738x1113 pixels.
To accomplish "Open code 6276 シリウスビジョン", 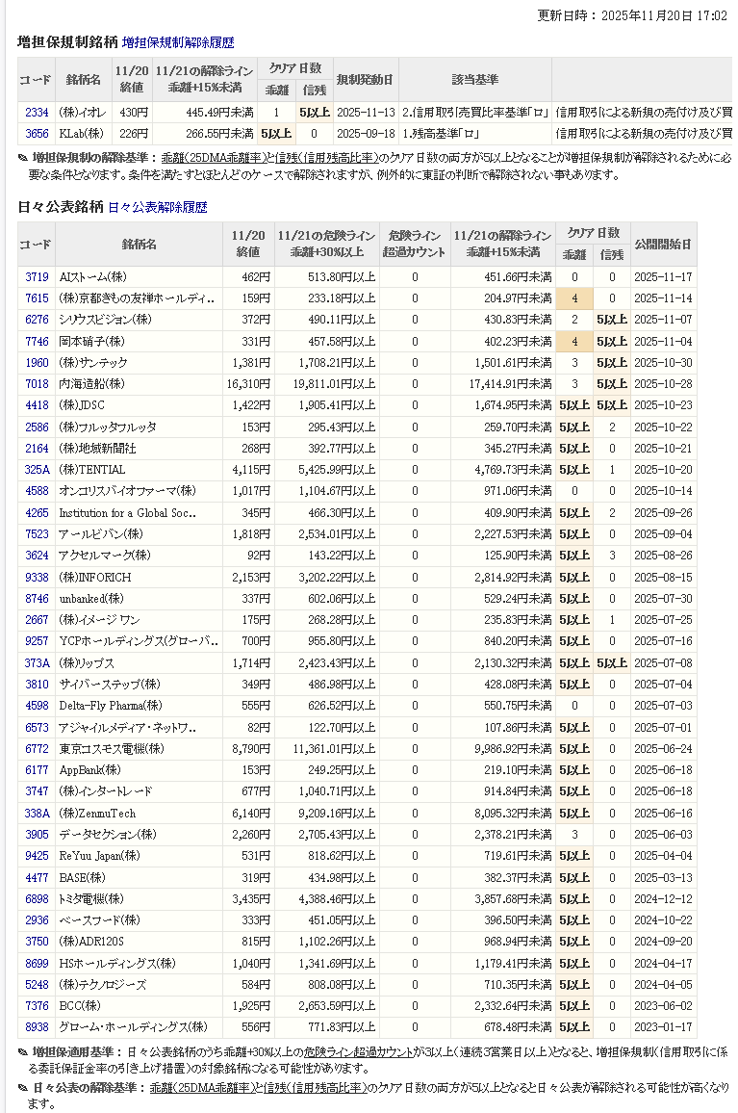I will coord(37,320).
